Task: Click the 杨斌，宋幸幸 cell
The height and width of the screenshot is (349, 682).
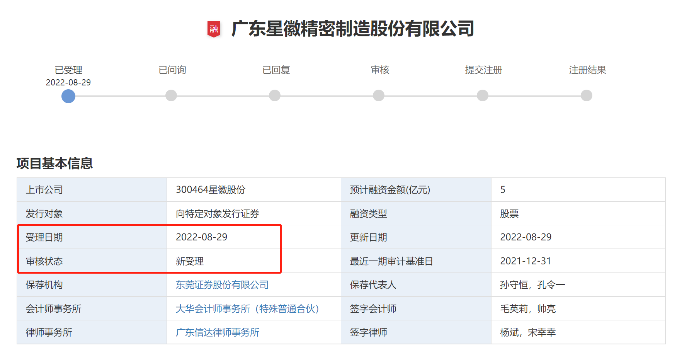Action: pos(578,332)
